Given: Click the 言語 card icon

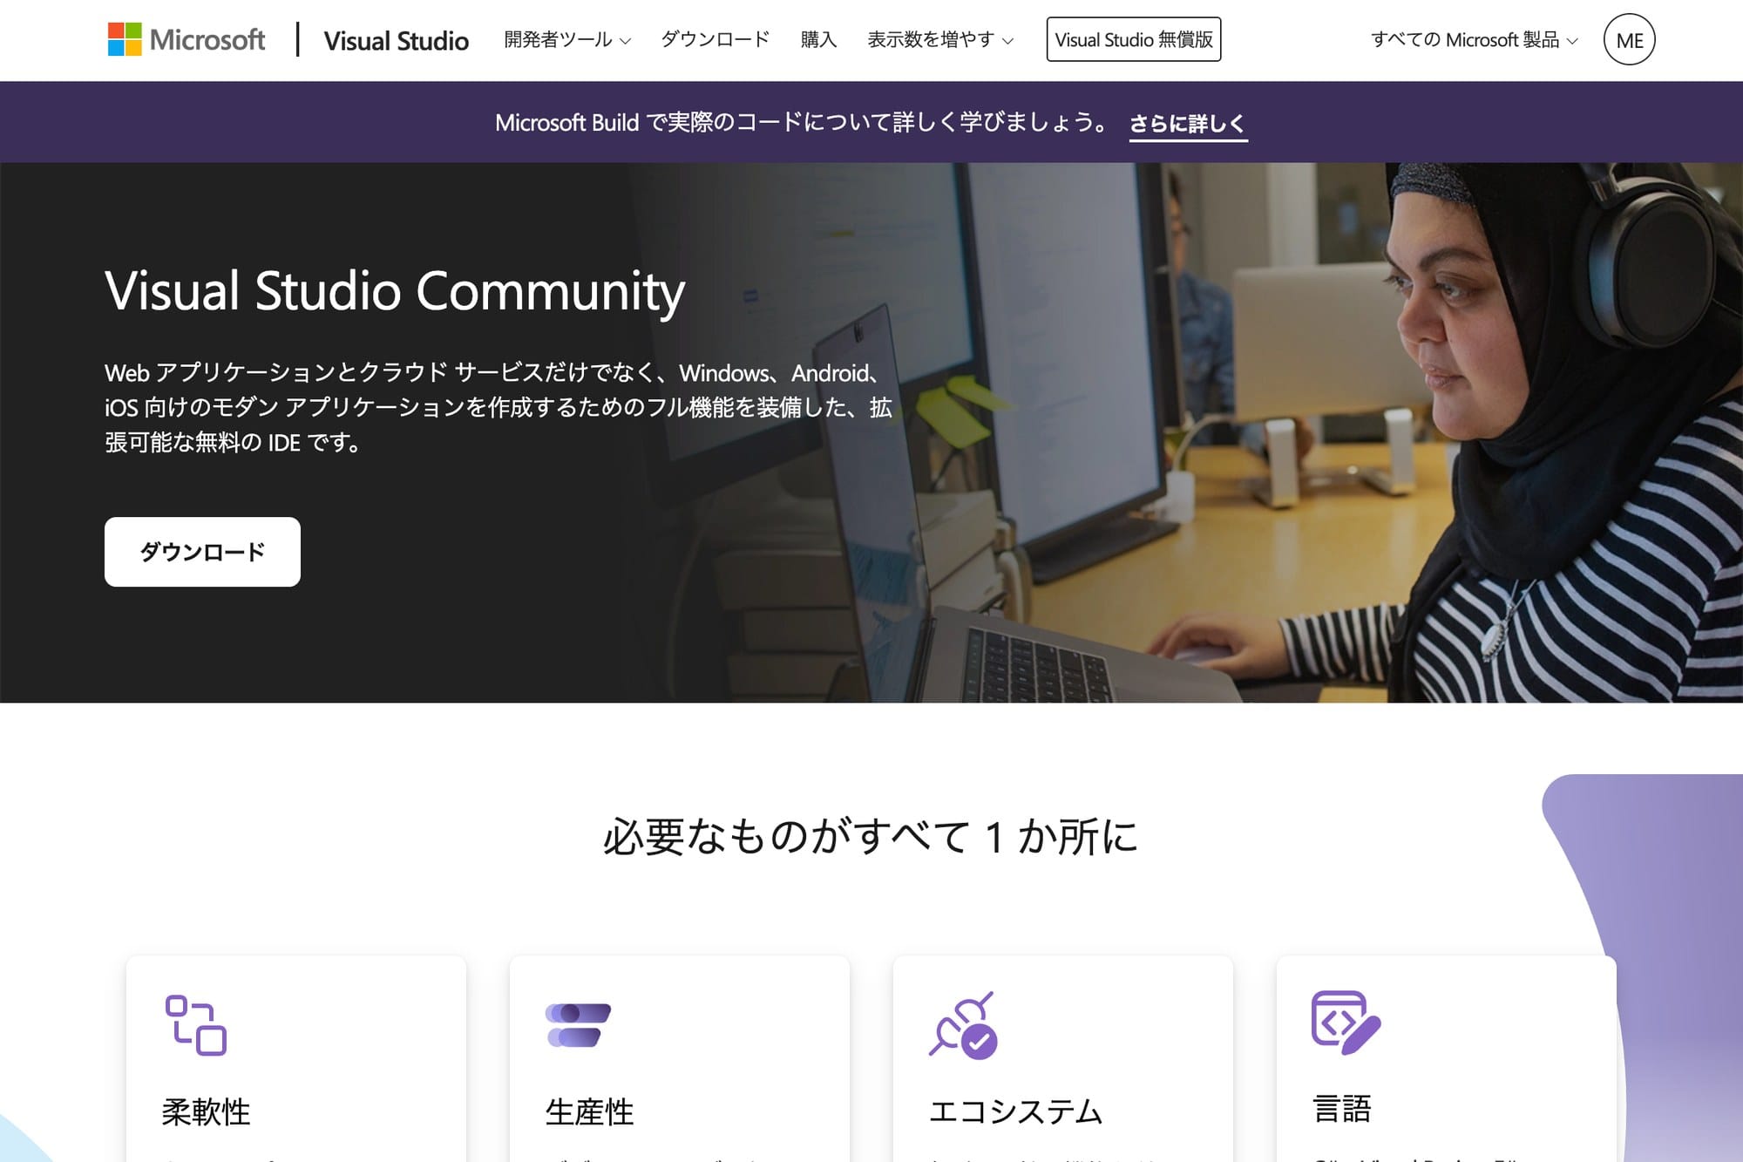Looking at the screenshot, I should point(1346,1023).
